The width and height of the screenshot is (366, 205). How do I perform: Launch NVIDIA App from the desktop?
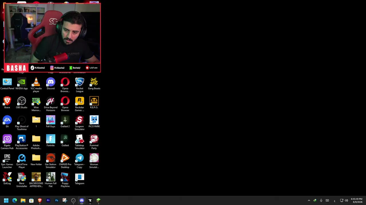[21, 84]
